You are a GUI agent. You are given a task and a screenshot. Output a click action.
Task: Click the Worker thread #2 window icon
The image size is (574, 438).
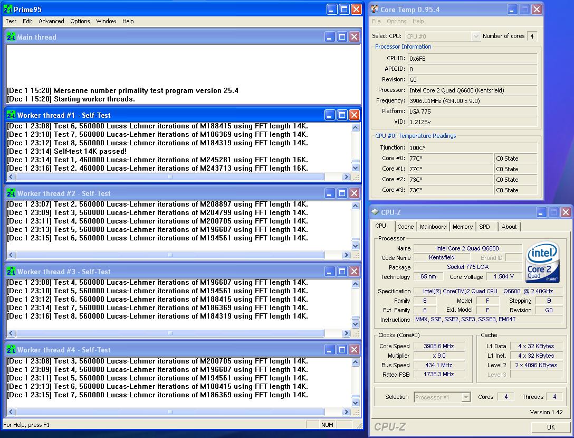click(11, 193)
